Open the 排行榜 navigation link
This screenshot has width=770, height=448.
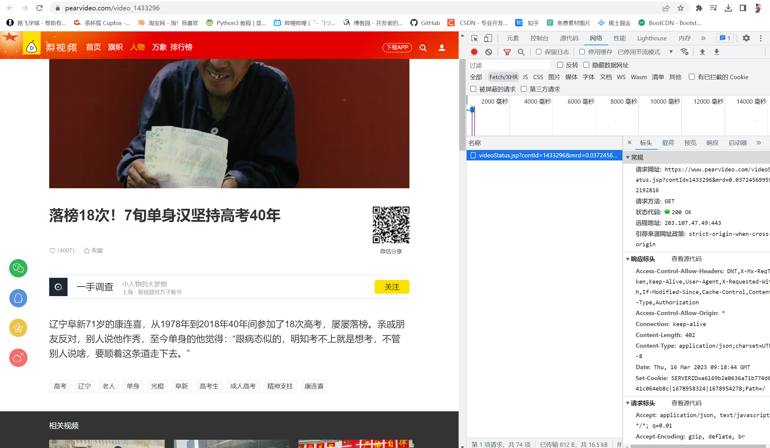pyautogui.click(x=182, y=47)
